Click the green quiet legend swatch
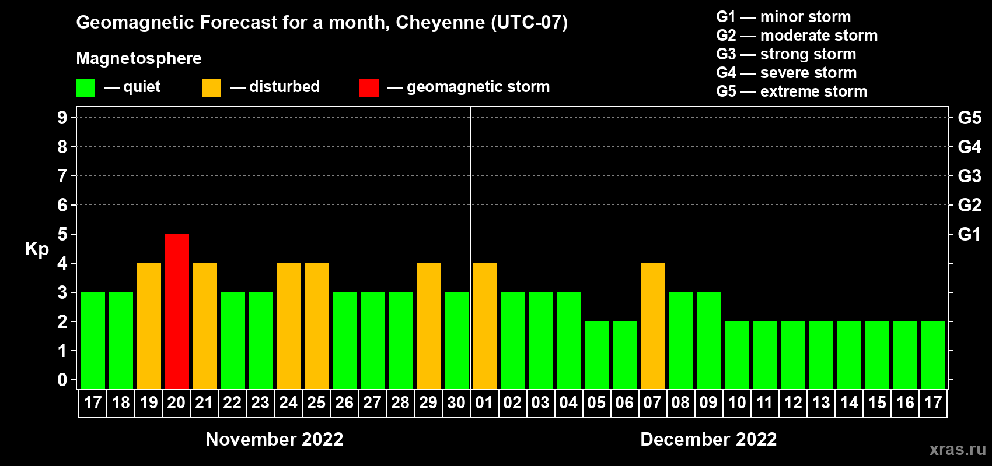The width and height of the screenshot is (992, 466). [86, 88]
